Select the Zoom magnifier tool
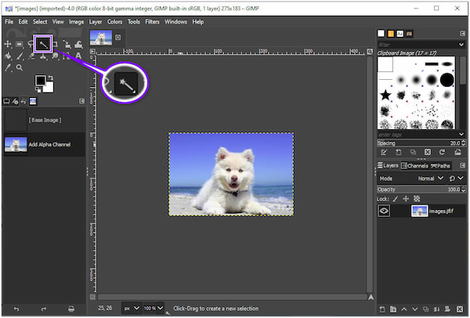470x318 pixels. (x=20, y=67)
